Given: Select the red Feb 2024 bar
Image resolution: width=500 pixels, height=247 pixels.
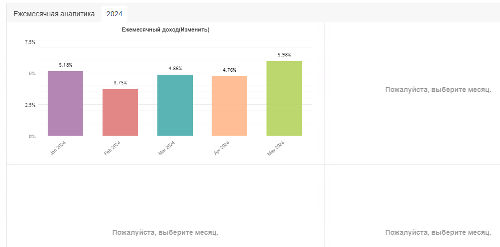Looking at the screenshot, I should [120, 112].
